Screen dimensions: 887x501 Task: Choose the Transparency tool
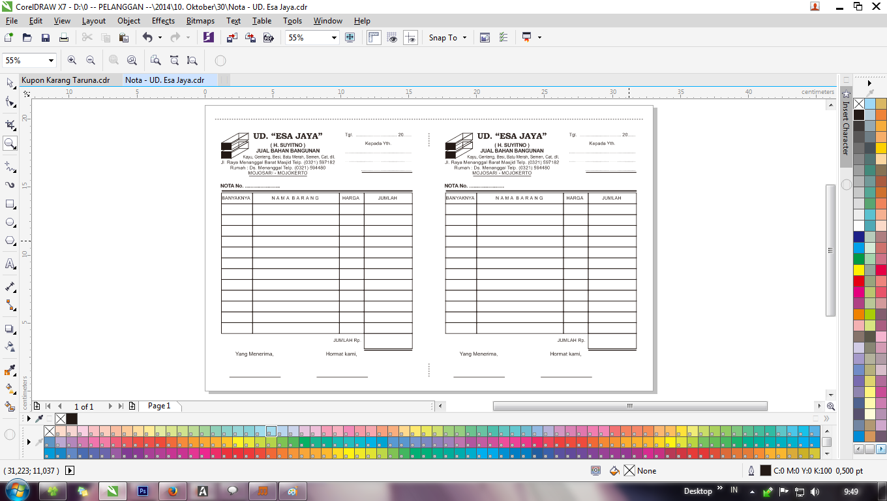pos(10,346)
